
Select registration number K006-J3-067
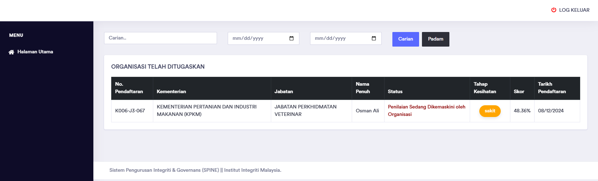coord(130,111)
